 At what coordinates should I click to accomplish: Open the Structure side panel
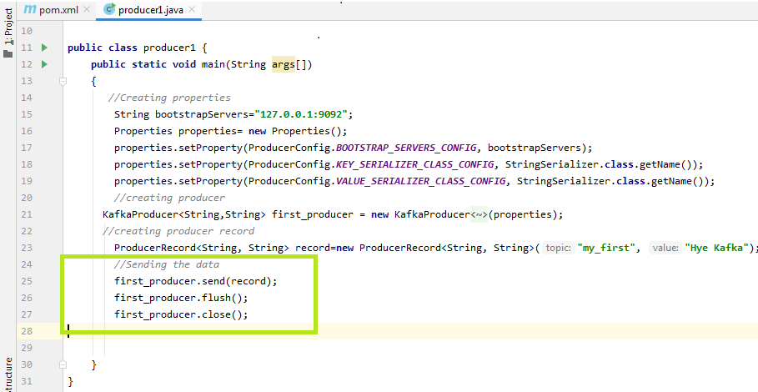8,375
